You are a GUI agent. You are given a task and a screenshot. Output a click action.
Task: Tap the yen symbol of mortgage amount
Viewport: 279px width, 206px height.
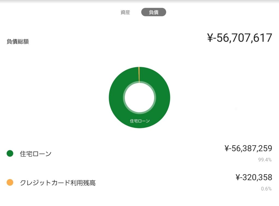point(227,148)
